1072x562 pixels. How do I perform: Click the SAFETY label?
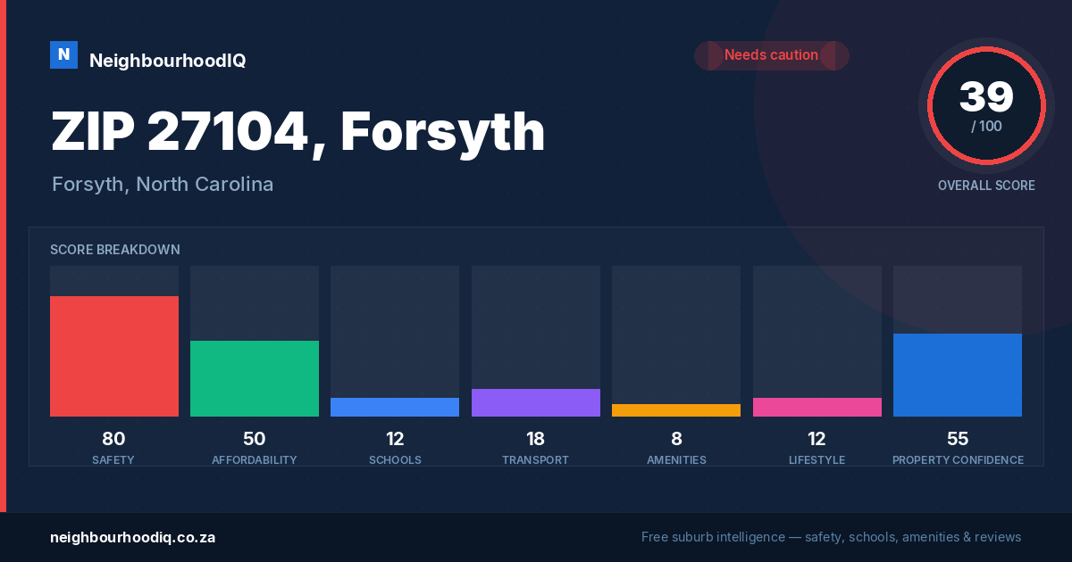113,460
